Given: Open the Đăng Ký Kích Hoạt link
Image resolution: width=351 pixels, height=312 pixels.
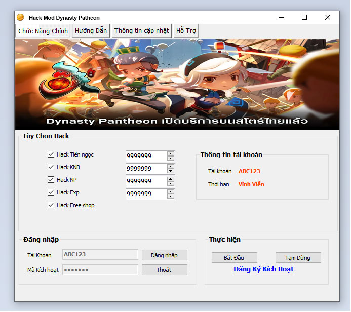Looking at the screenshot, I should point(263,269).
